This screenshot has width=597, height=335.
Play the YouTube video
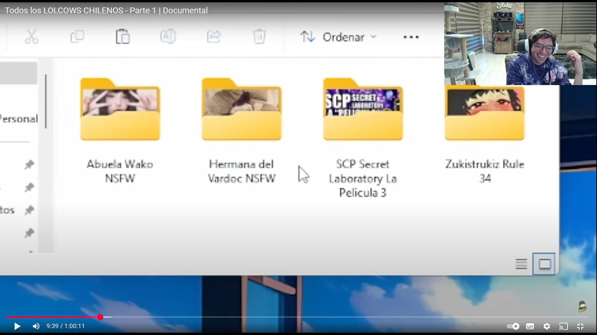[x=17, y=326]
